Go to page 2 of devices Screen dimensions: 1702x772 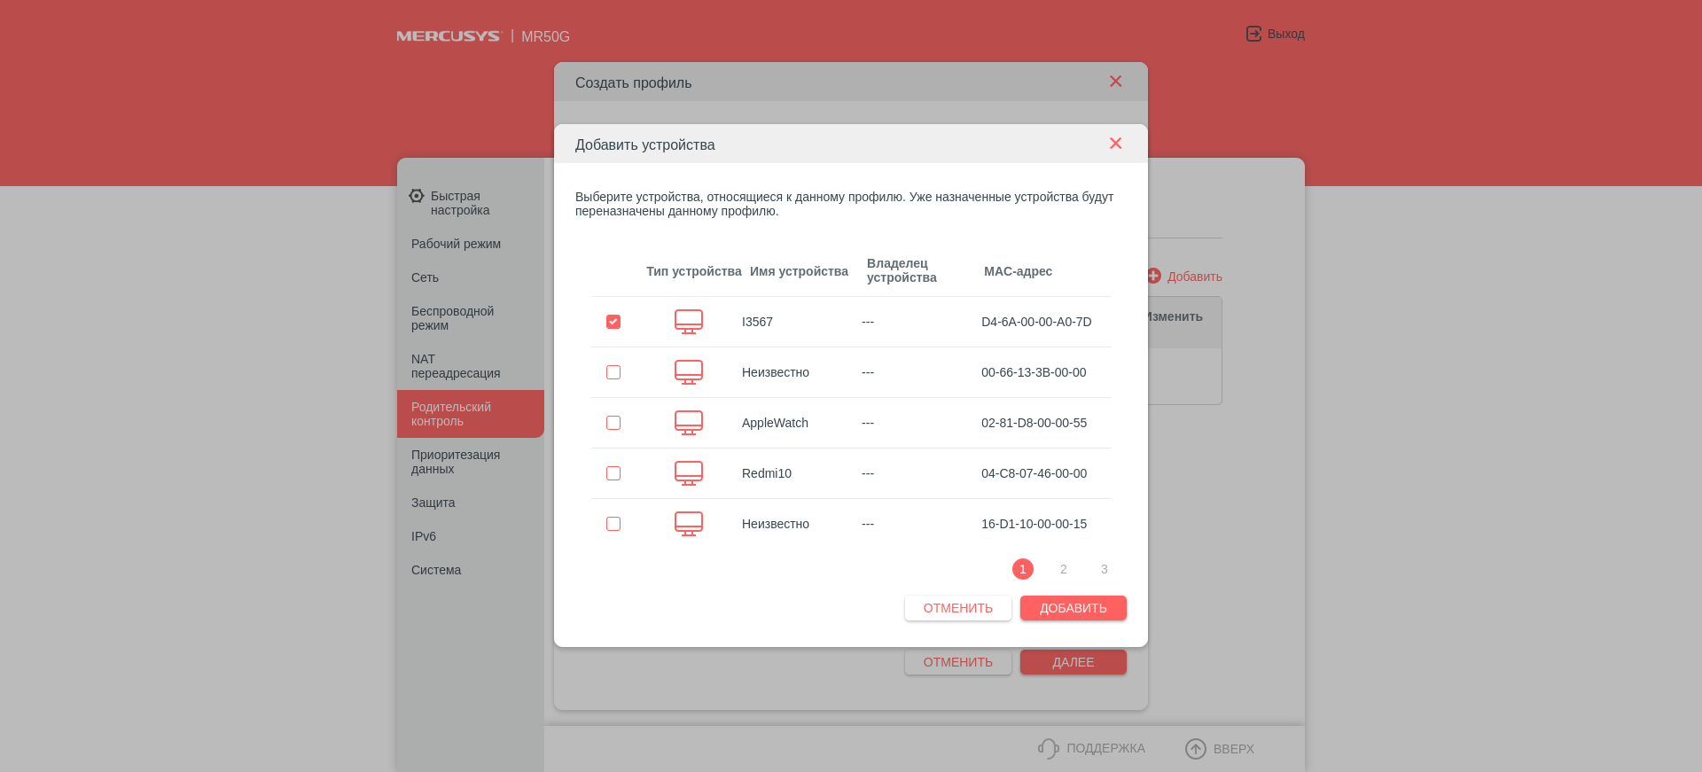coord(1063,569)
